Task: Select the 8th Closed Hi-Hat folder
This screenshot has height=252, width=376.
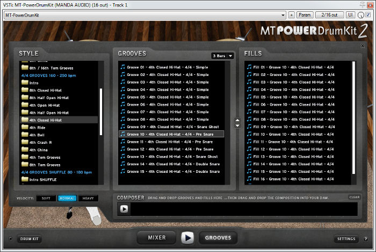Action: point(41,90)
